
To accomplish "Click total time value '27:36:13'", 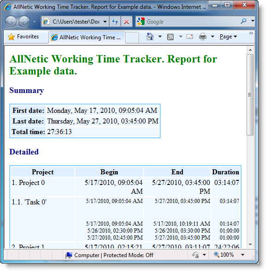I will click(60, 132).
